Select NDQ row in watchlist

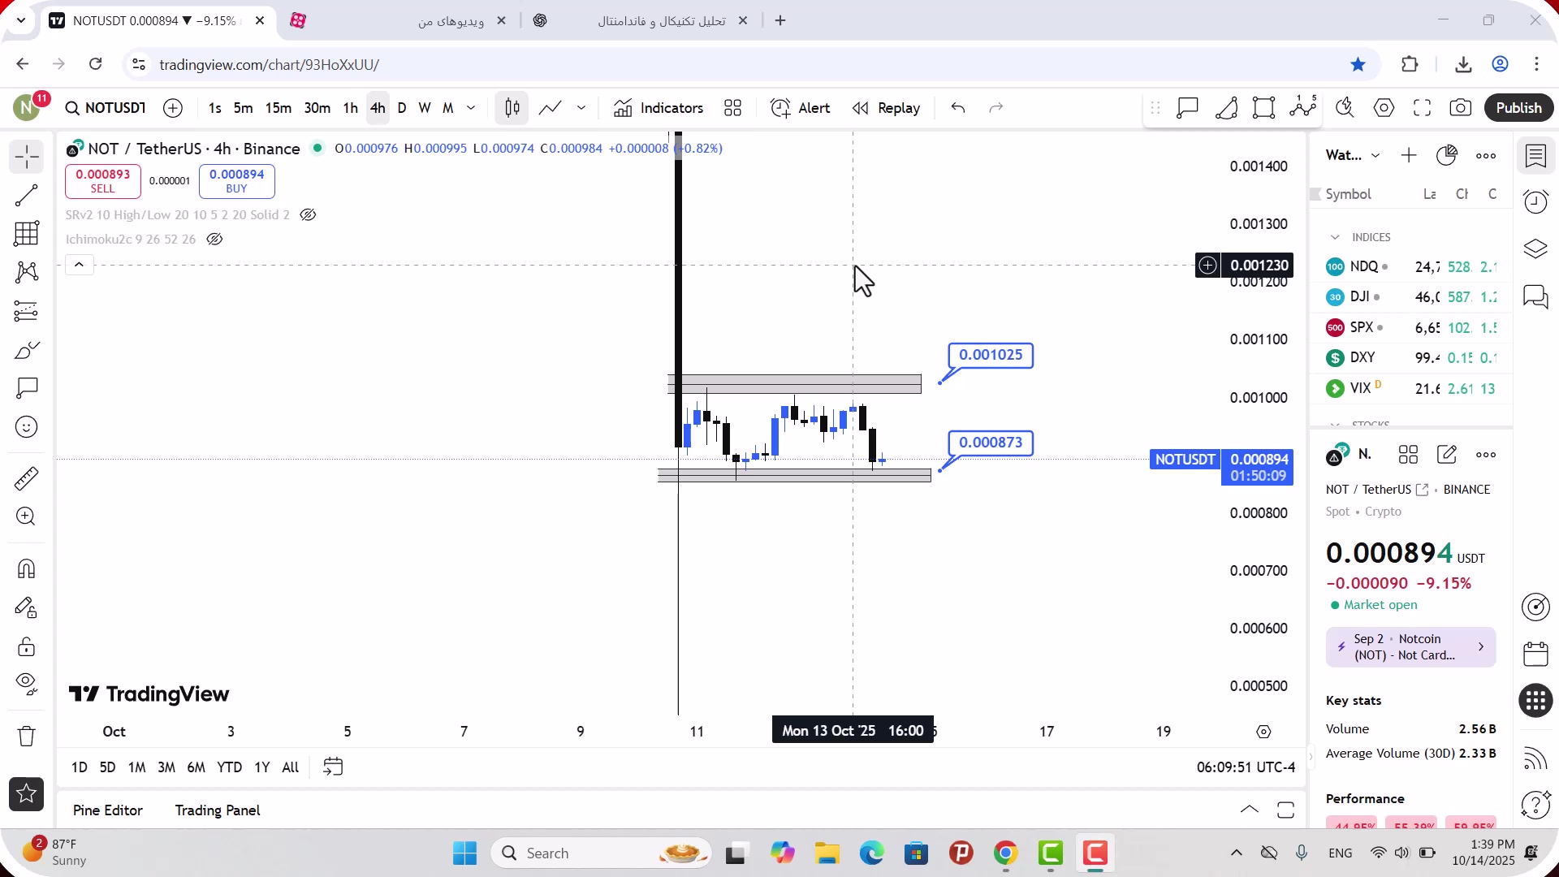[1411, 267]
